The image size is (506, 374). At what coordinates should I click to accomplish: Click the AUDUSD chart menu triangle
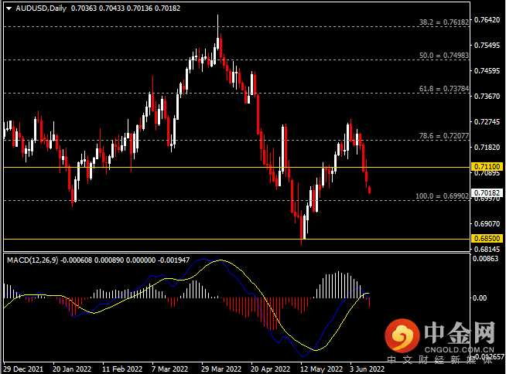click(x=9, y=8)
